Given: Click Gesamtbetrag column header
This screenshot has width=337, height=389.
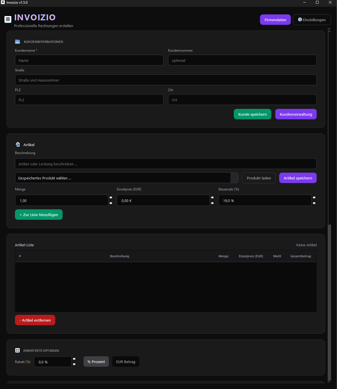Looking at the screenshot, I should coord(301,256).
